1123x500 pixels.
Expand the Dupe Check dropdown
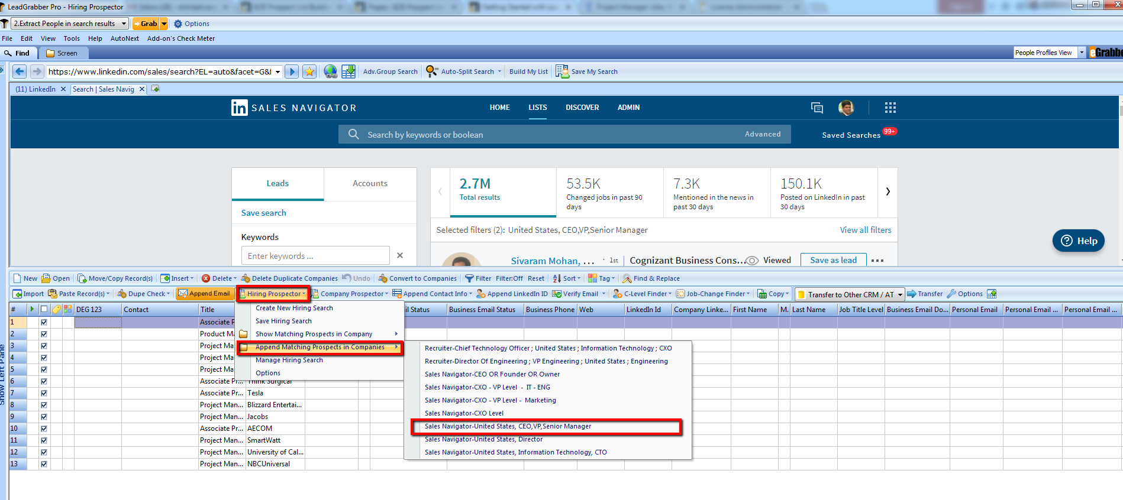tap(168, 294)
